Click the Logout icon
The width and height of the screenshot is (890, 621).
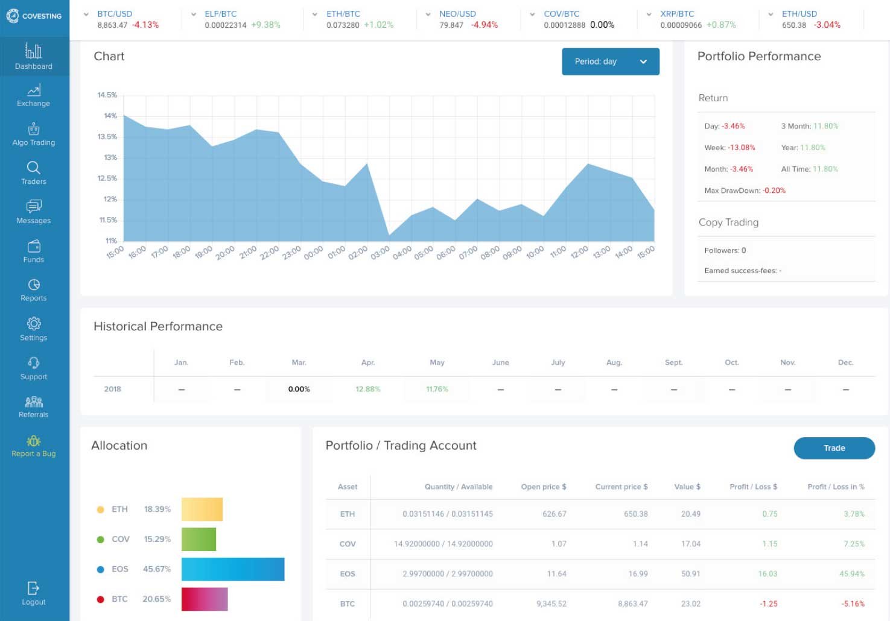click(x=33, y=588)
